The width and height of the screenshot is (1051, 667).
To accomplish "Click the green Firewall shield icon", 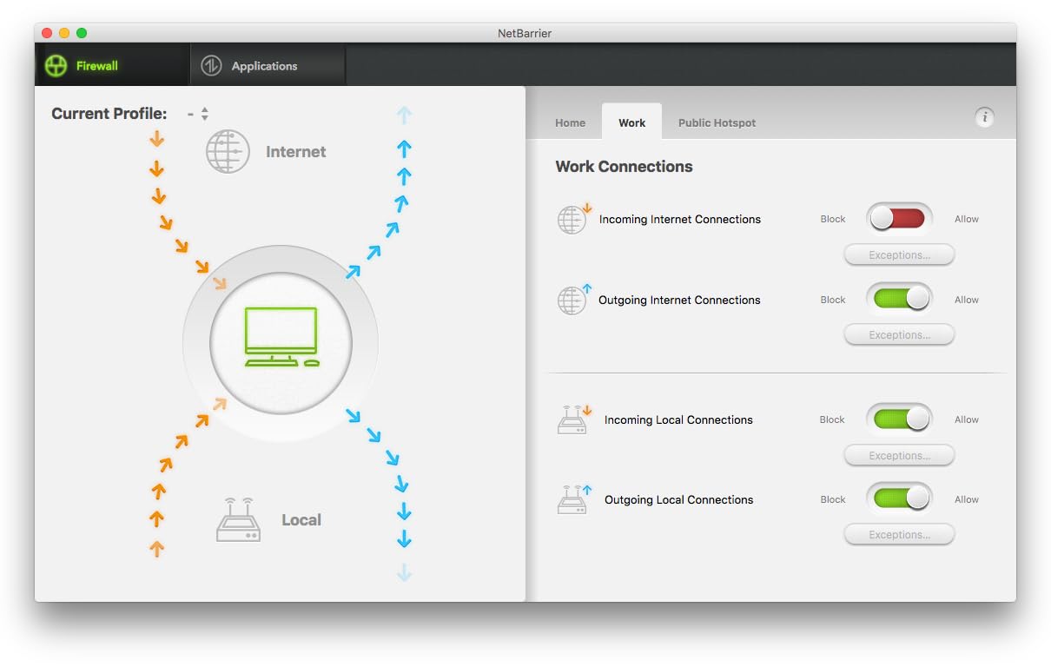I will [x=56, y=65].
